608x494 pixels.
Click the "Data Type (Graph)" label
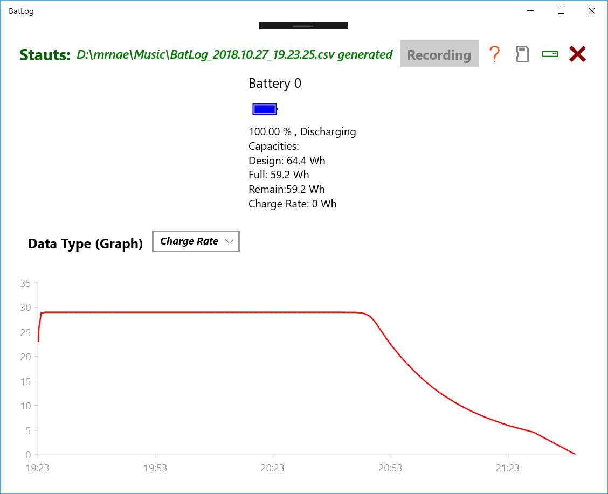tap(85, 244)
